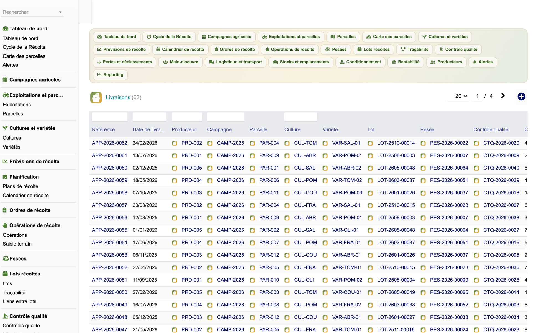Open variety VAR-OLI-01
The image size is (539, 333).
[x=345, y=230]
